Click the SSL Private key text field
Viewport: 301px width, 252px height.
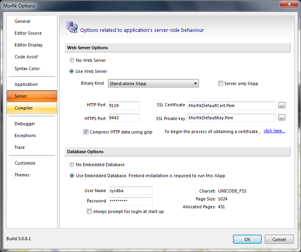click(x=231, y=118)
